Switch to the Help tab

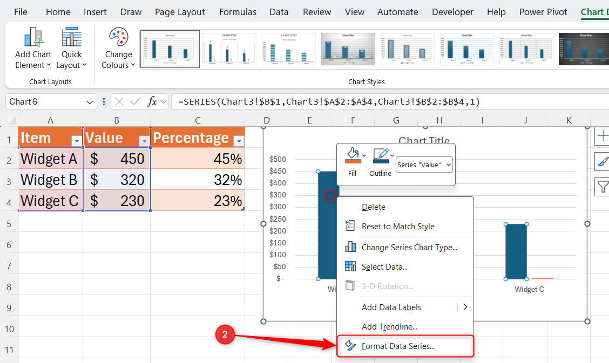pyautogui.click(x=496, y=12)
